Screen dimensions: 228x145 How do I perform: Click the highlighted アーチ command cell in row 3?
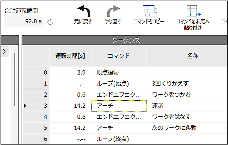point(119,106)
